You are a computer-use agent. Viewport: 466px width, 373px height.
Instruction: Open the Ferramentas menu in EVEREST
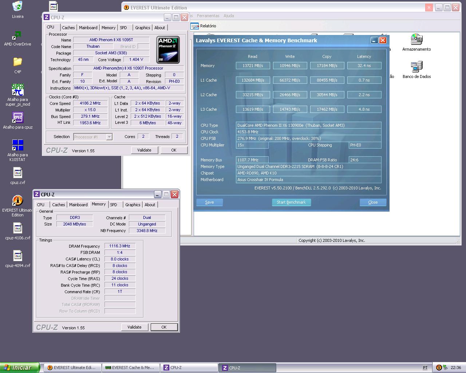(x=208, y=16)
